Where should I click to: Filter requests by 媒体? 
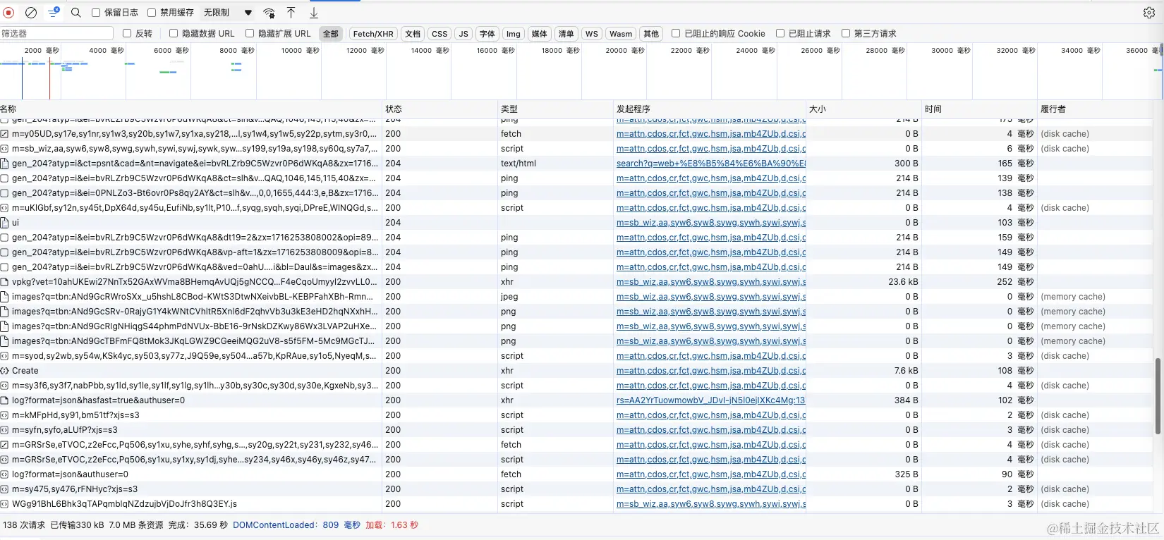click(x=540, y=34)
